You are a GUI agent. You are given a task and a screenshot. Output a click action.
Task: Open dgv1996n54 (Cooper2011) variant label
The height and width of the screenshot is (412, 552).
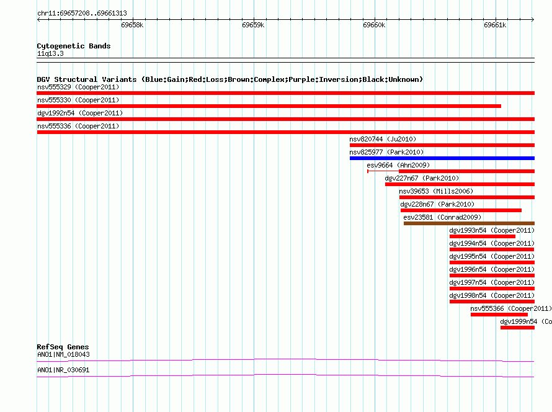[492, 269]
